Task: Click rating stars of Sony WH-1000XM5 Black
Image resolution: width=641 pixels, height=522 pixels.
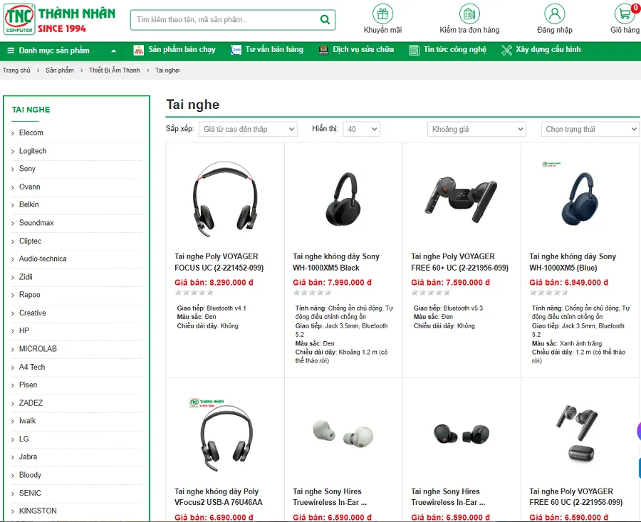Action: pyautogui.click(x=313, y=292)
